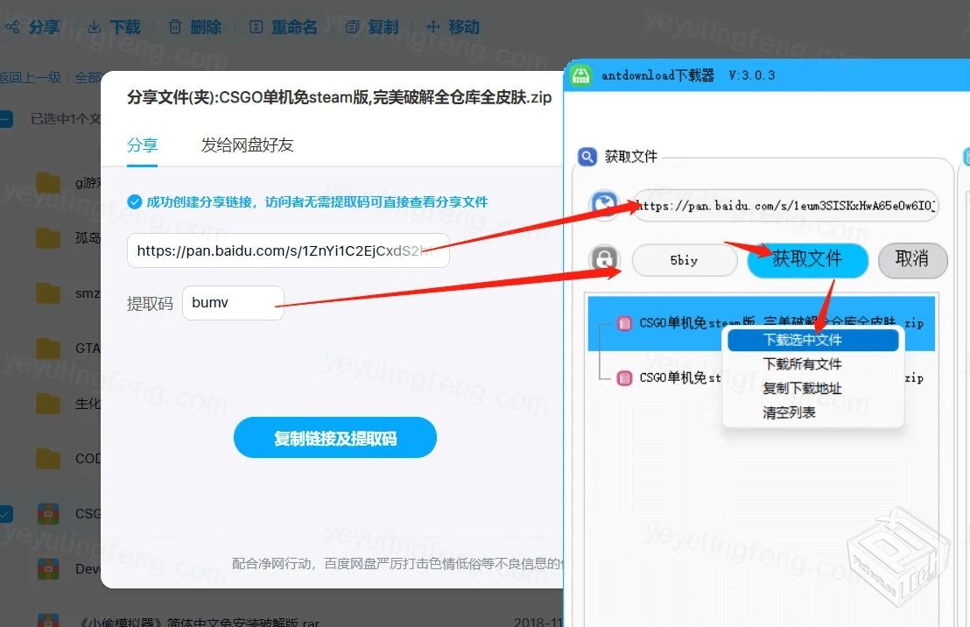
Task: Click the 复制链接及提取码 button
Action: pyautogui.click(x=334, y=438)
